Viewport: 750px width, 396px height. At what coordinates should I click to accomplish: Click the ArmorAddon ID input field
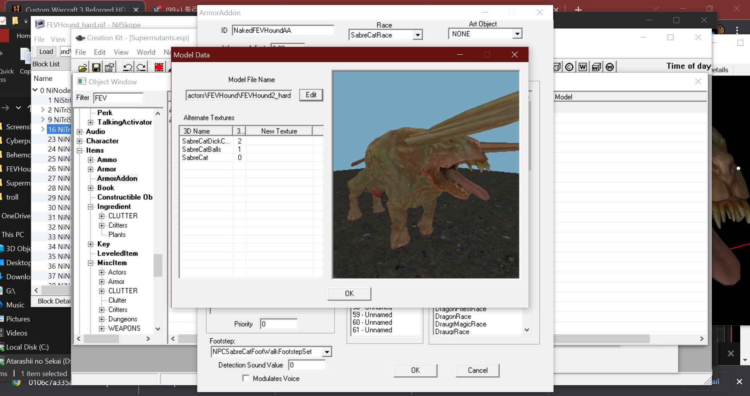(283, 30)
